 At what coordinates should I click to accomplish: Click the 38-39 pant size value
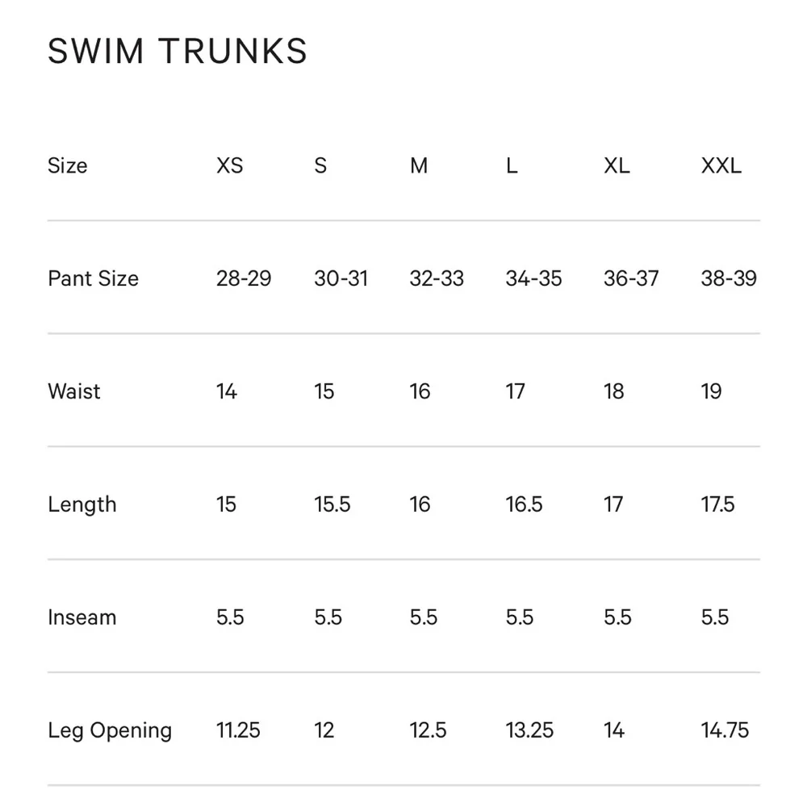coord(729,278)
